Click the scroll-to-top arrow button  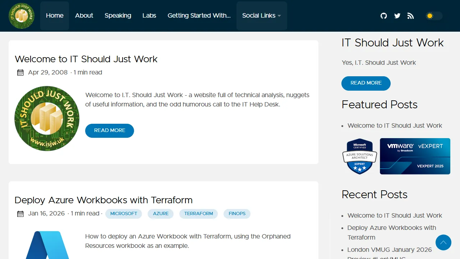(x=443, y=242)
